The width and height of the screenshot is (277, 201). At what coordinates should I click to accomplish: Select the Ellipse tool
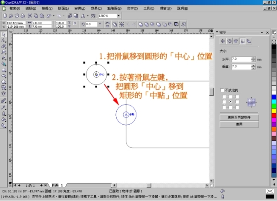click(3, 76)
